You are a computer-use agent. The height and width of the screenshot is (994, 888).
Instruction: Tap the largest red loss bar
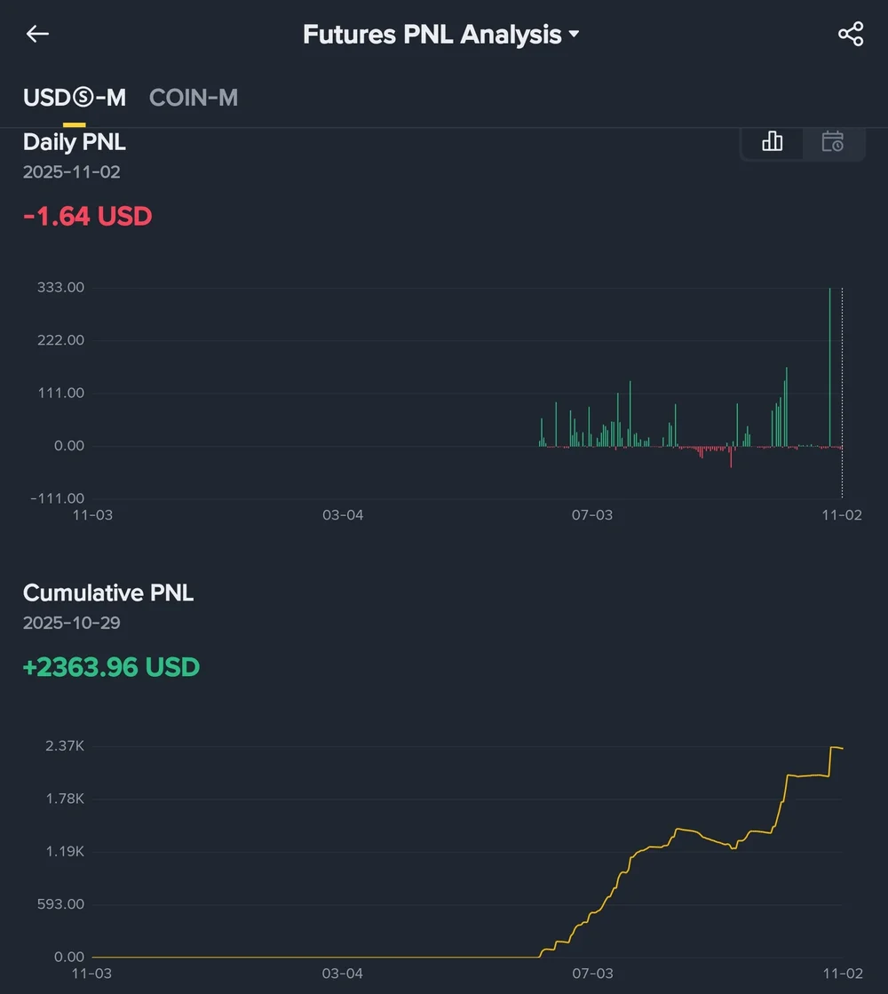(731, 457)
